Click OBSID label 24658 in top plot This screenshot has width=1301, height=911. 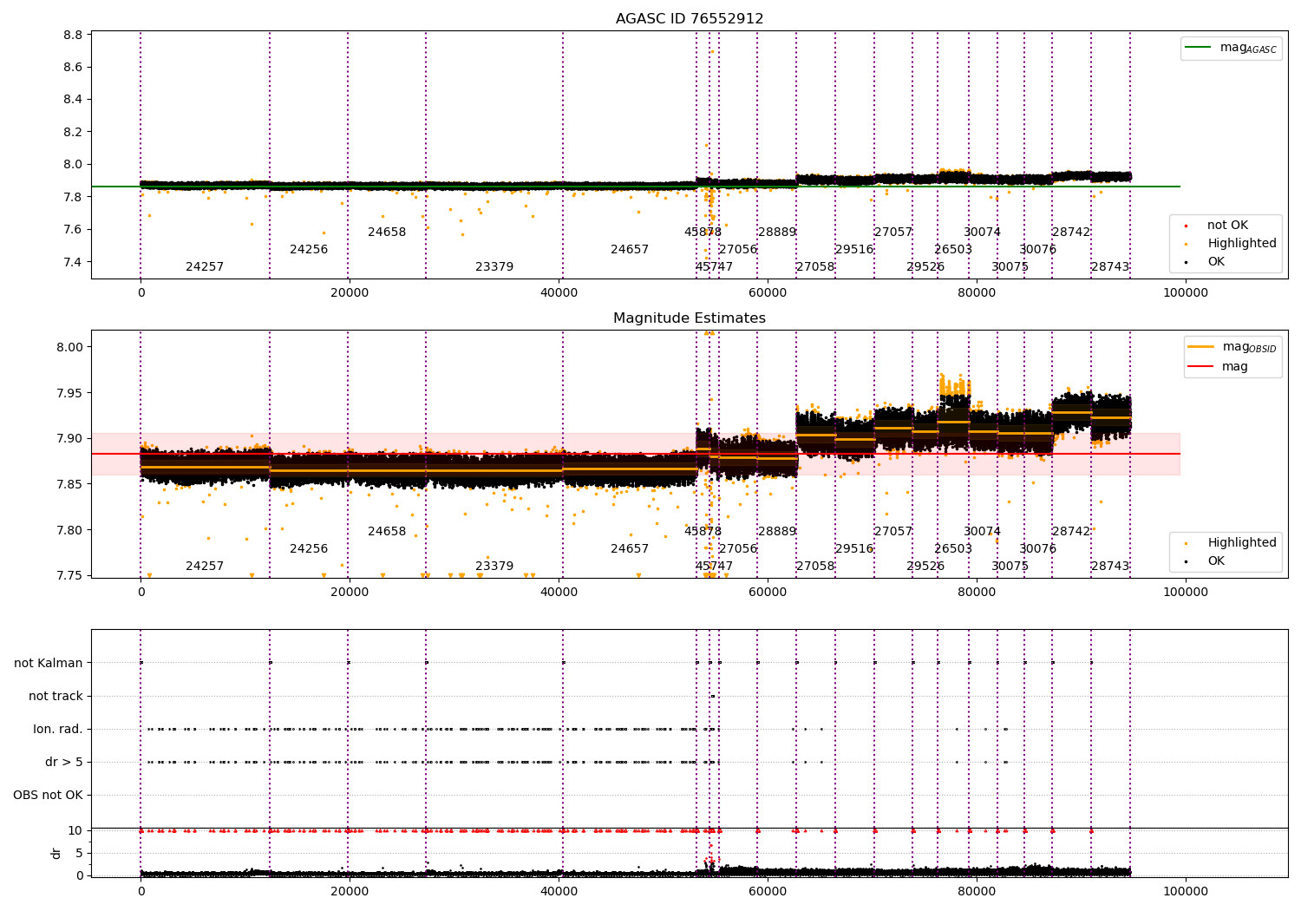(387, 233)
